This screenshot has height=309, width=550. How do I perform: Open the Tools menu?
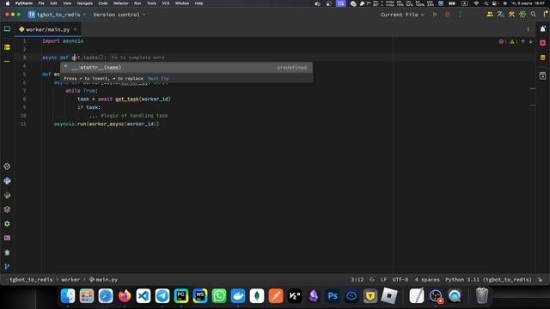coord(151,3)
